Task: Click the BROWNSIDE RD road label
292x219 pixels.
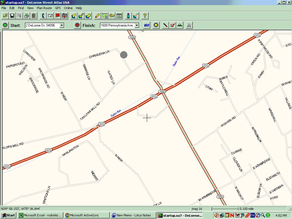Action: tap(44, 78)
